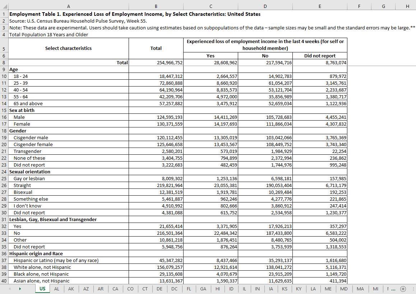Switch to the CA sheet tab
Screen dimensions: 416x294
[x=115, y=289]
